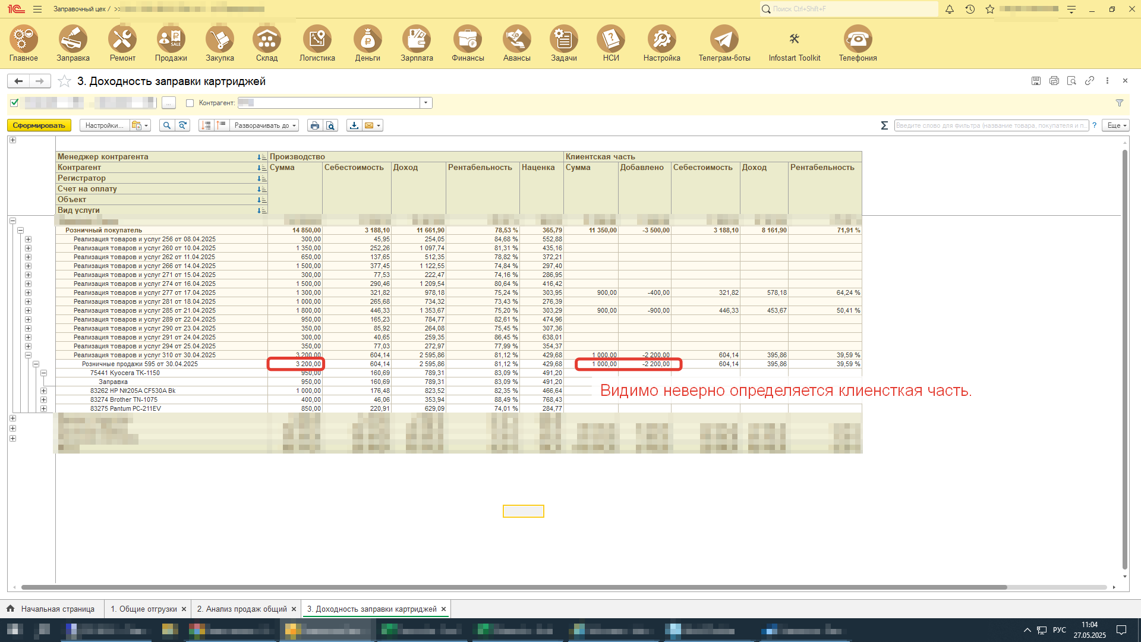
Task: Open the Настройка section
Action: pos(661,43)
